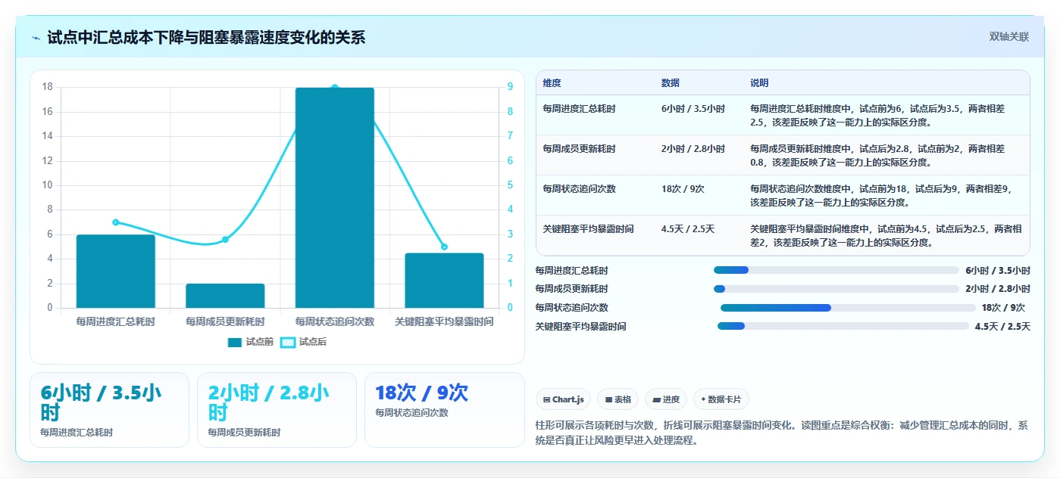
Task: Click the 每周进度汇总耗时 progress bar
Action: [836, 270]
